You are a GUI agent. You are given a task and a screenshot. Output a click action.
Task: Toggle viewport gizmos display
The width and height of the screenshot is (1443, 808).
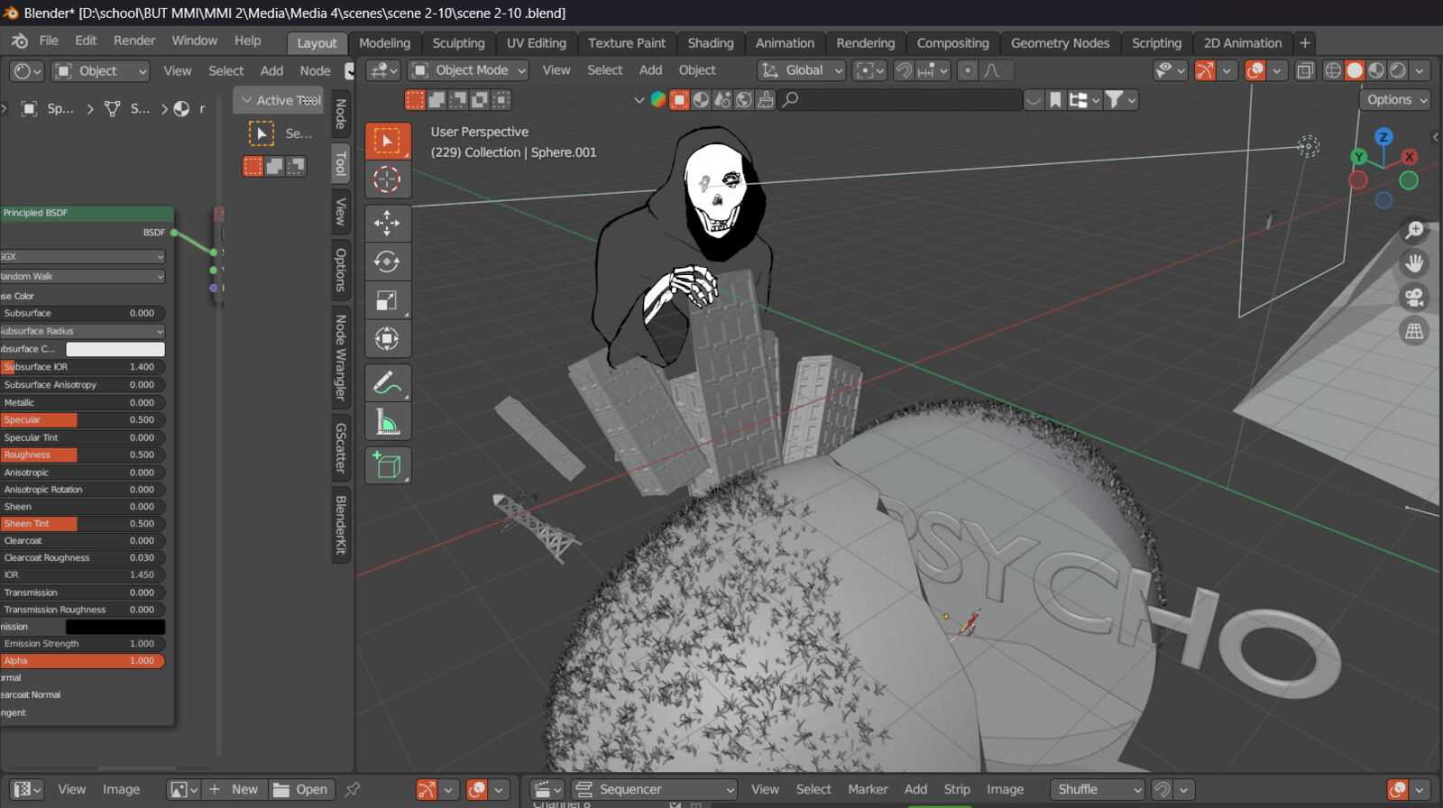point(1205,70)
